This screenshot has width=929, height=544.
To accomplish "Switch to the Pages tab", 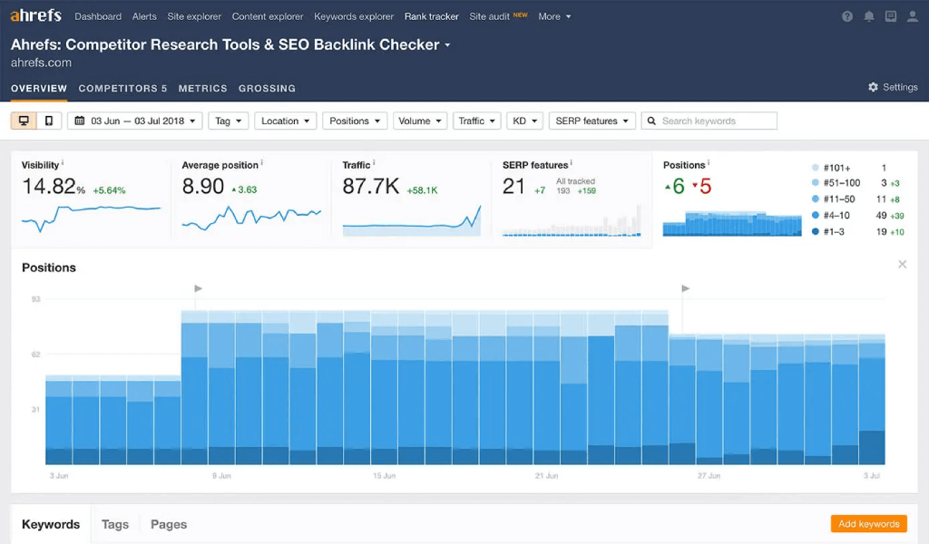I will [168, 524].
